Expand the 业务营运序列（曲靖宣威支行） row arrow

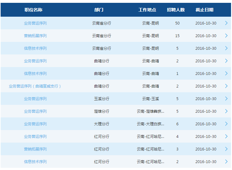tap(226, 86)
